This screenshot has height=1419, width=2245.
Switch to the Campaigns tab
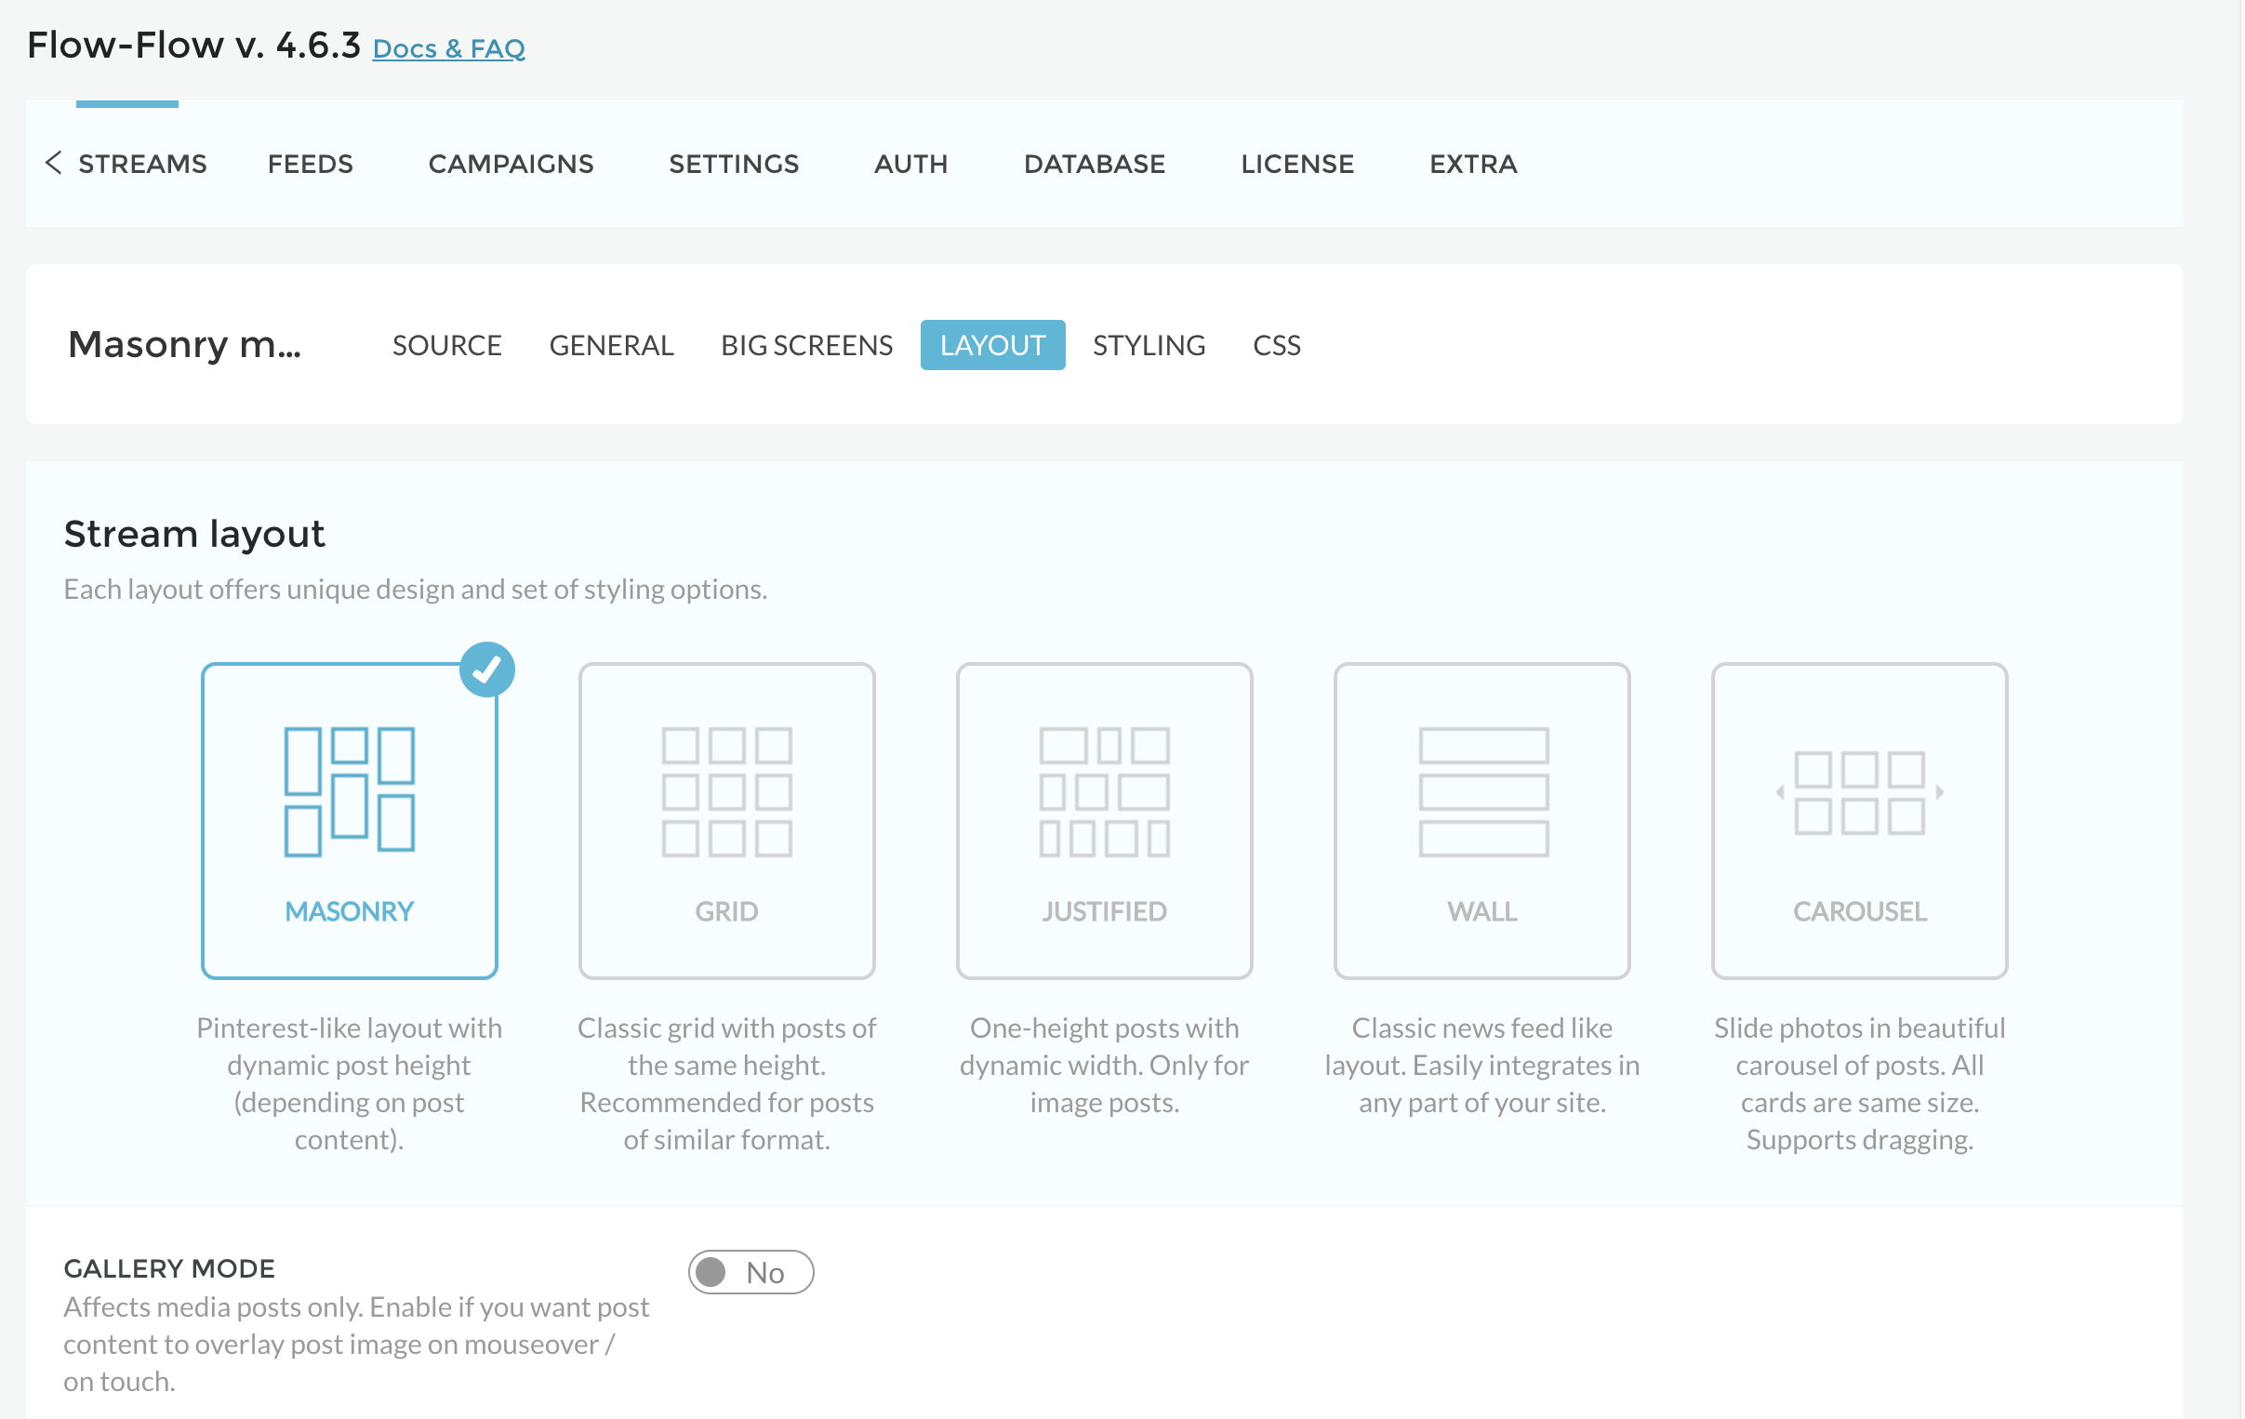[510, 164]
